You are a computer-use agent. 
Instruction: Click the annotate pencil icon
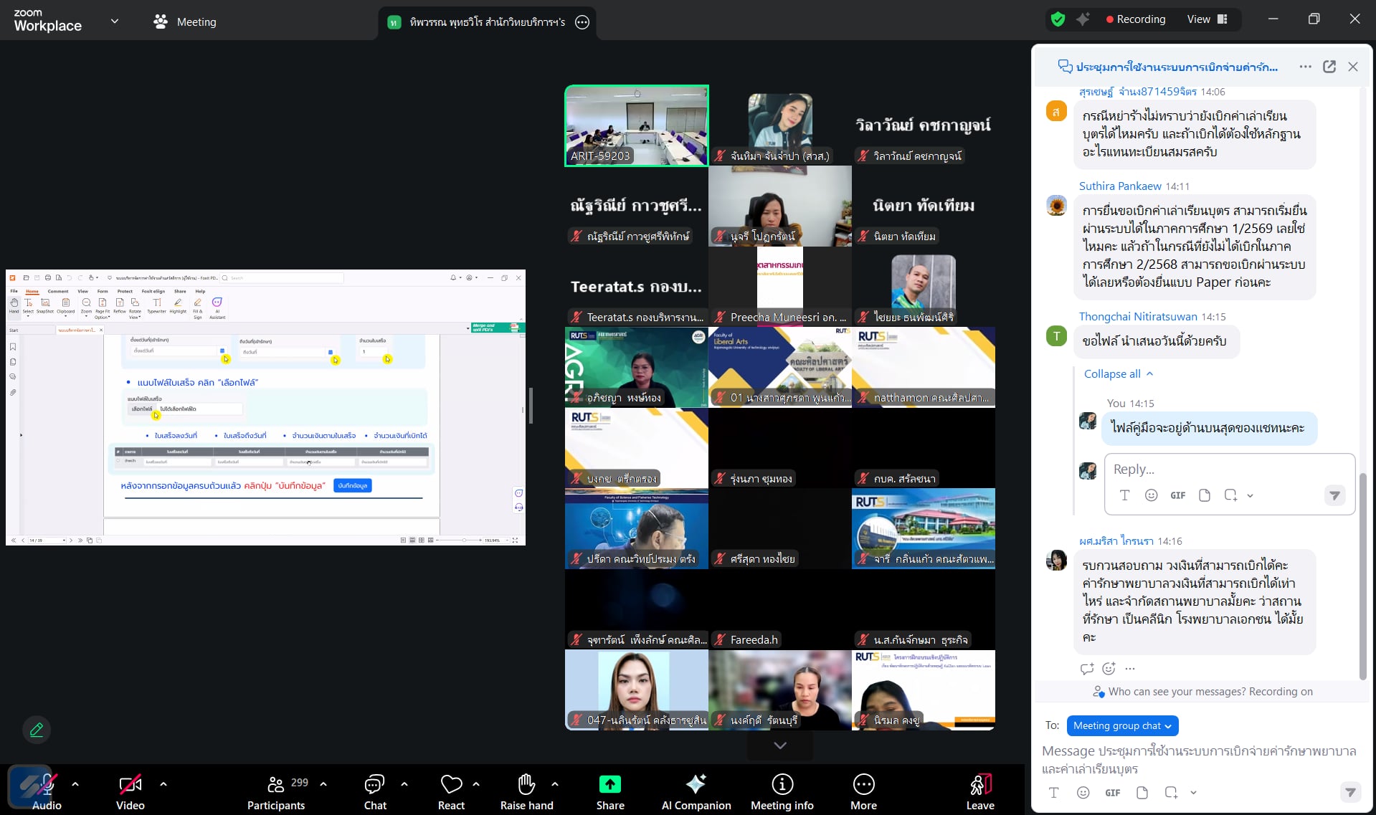coord(37,730)
